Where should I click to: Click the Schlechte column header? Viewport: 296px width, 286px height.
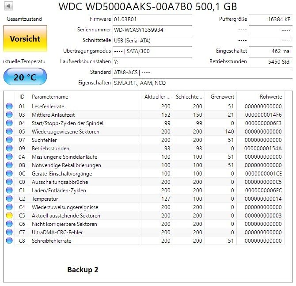coord(189,97)
